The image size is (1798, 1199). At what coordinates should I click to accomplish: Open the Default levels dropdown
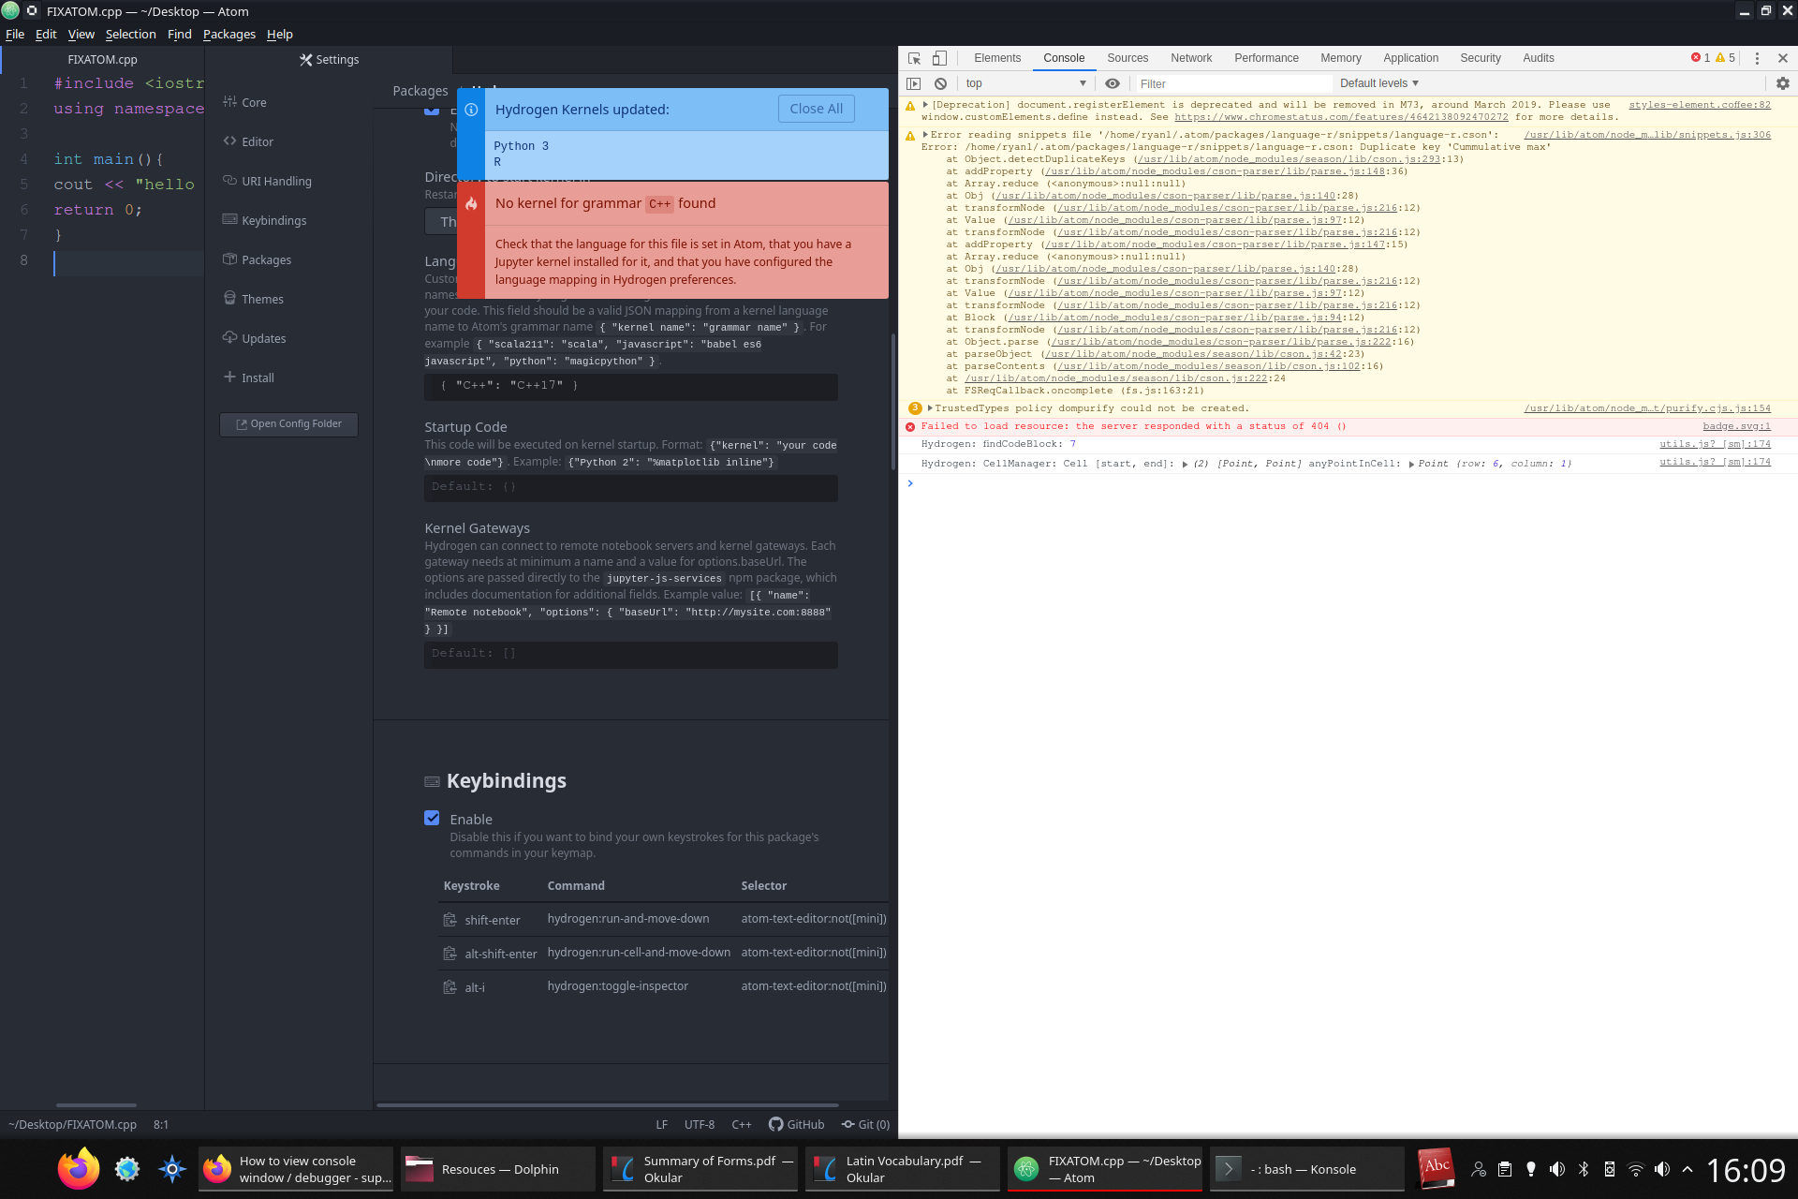[x=1378, y=82]
